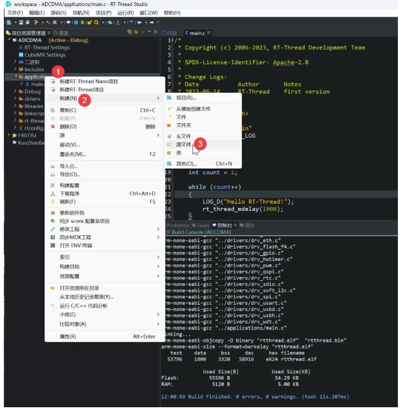399x410 pixels.
Task: Choose 复制(C) in context menu
Action: (x=104, y=110)
